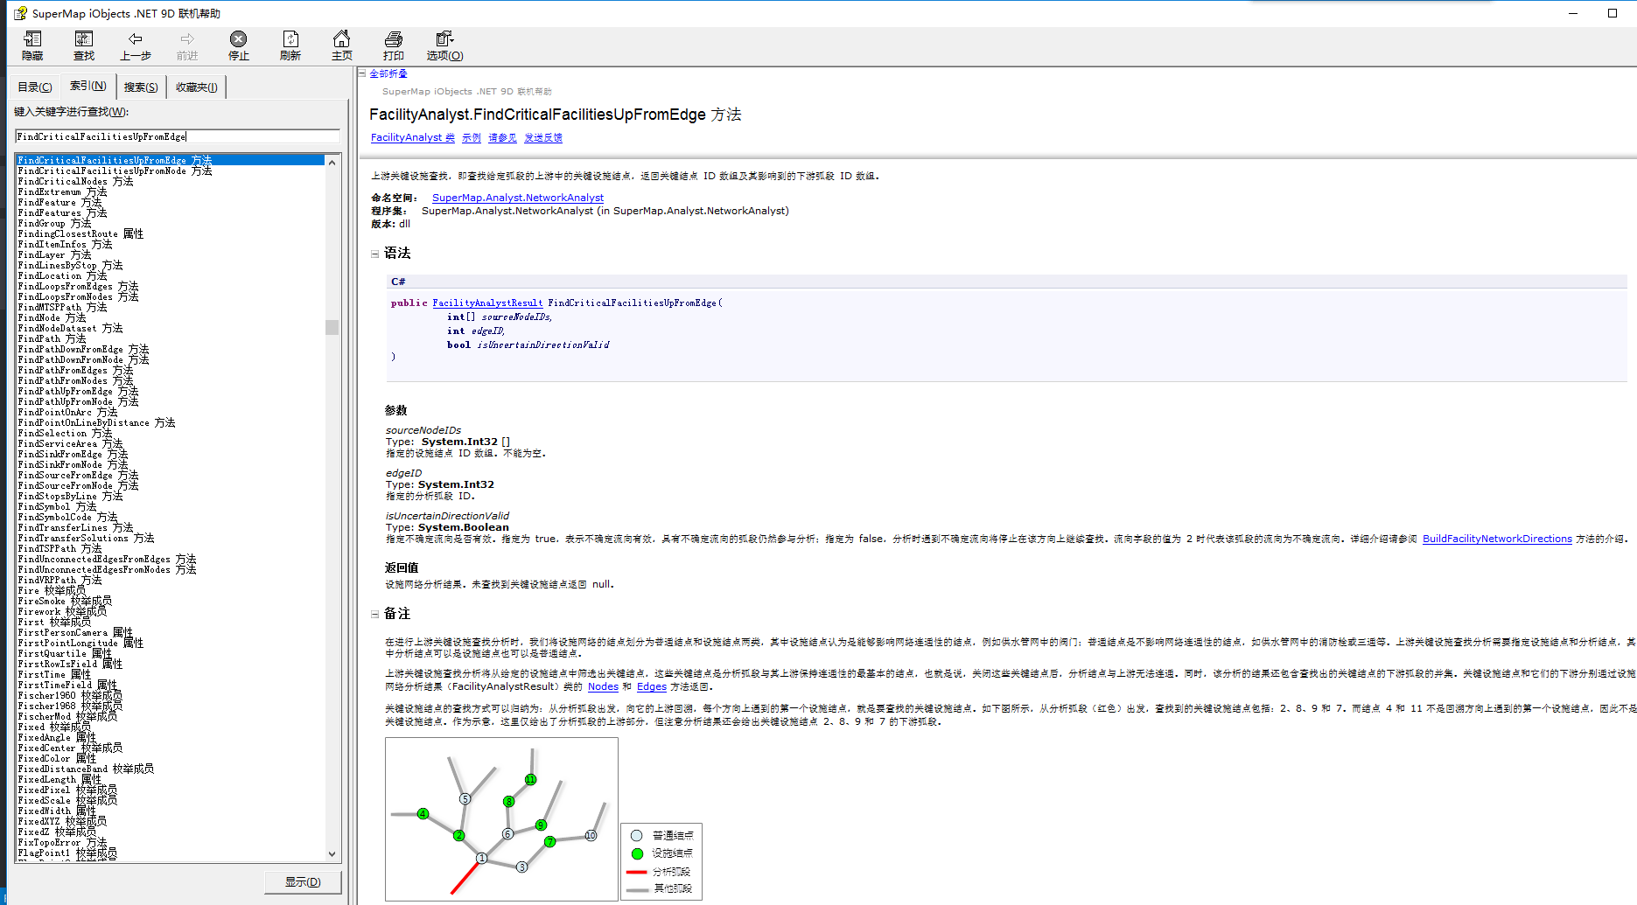Open the 选项(O) options icon
The width and height of the screenshot is (1637, 905).
pos(445,45)
